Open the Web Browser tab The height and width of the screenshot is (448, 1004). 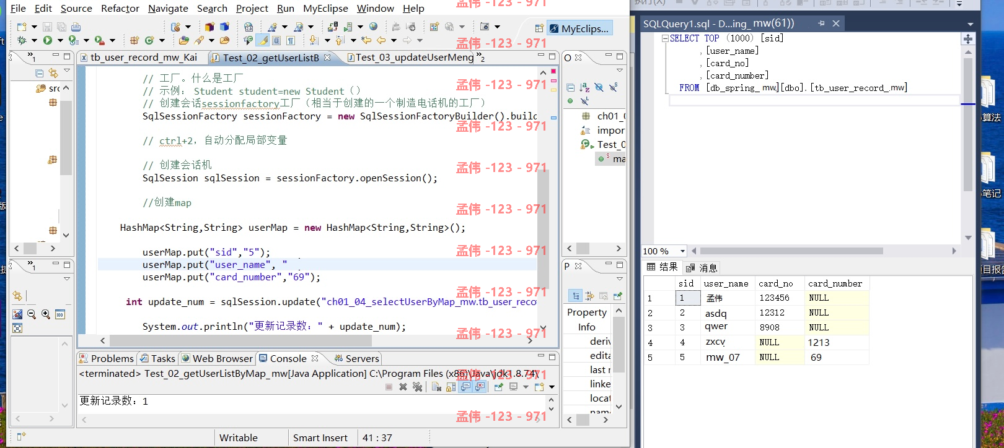pyautogui.click(x=218, y=358)
